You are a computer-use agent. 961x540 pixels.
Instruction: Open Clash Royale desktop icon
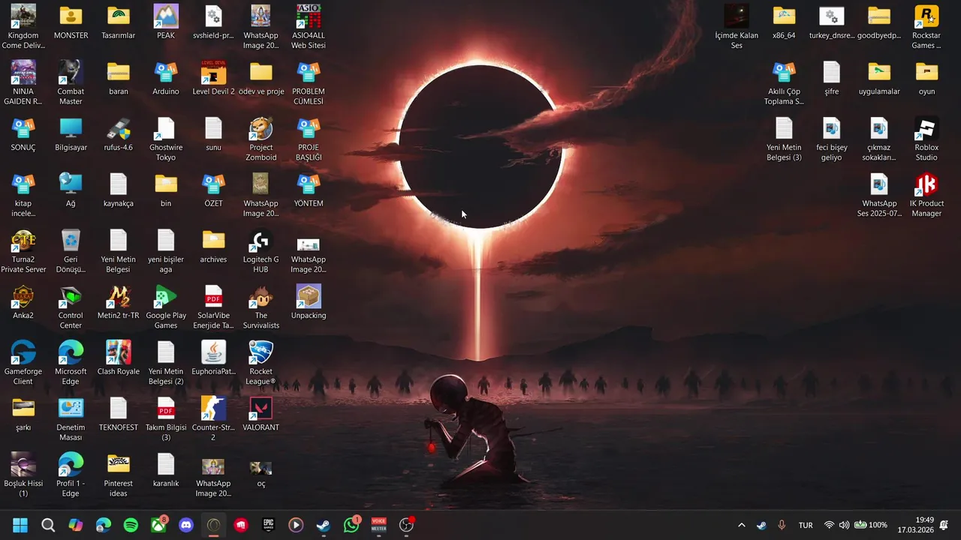click(x=119, y=358)
